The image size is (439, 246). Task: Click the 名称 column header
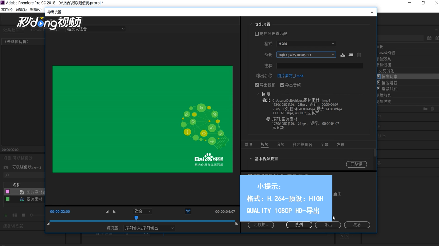tap(17, 185)
